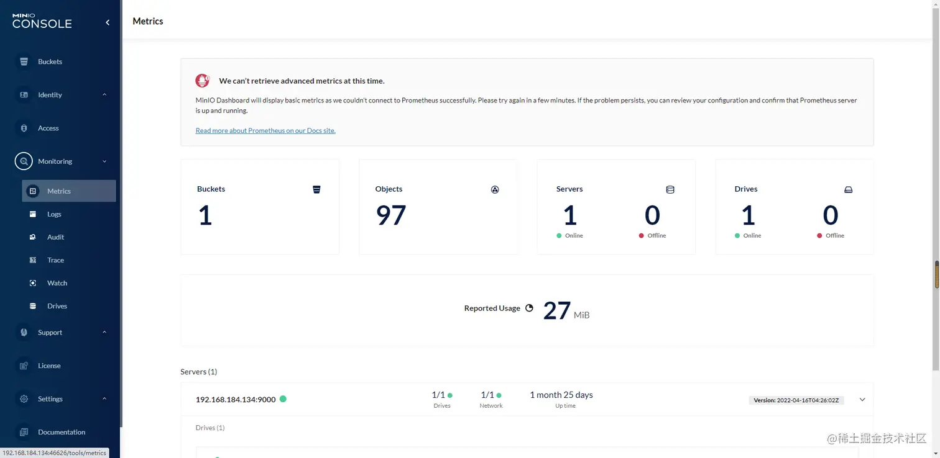Click the pie icon beside Reported Usage

pyautogui.click(x=529, y=308)
